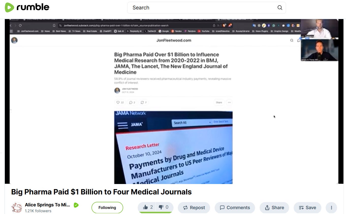Click the Alice Springs channel avatar
Viewport: 346px width, 214px height.
pos(17,207)
